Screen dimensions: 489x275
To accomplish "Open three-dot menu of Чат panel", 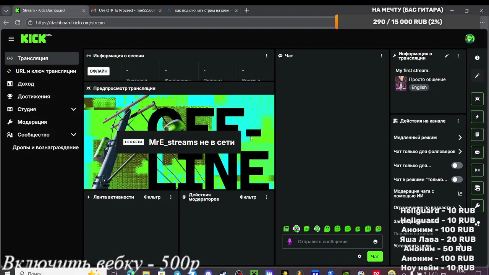I will click(x=381, y=56).
